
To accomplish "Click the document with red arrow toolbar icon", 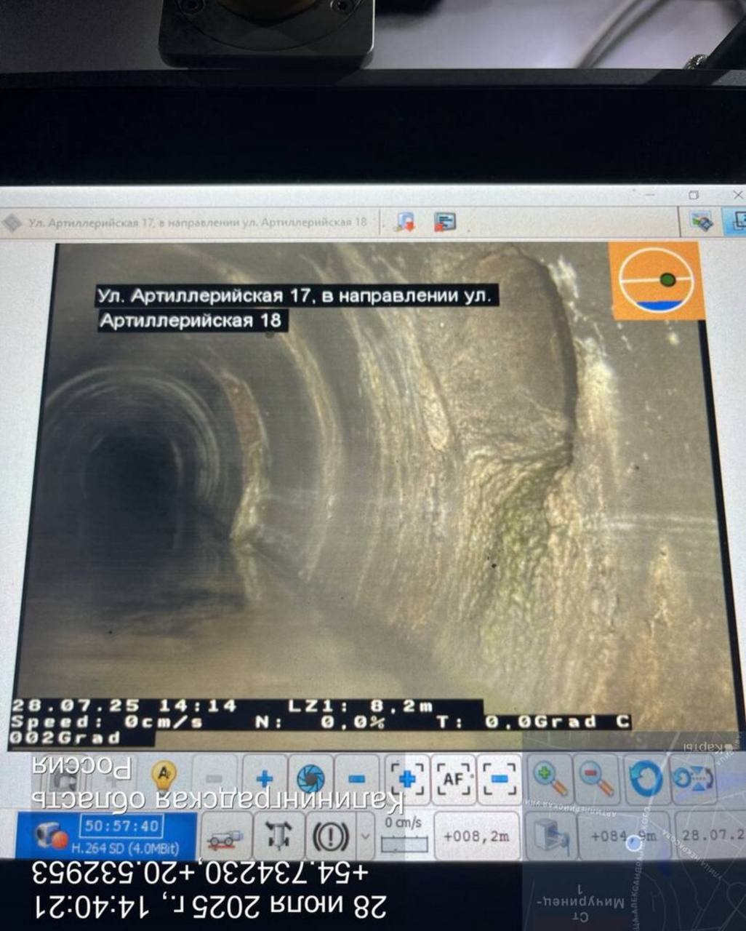I will coord(405,221).
